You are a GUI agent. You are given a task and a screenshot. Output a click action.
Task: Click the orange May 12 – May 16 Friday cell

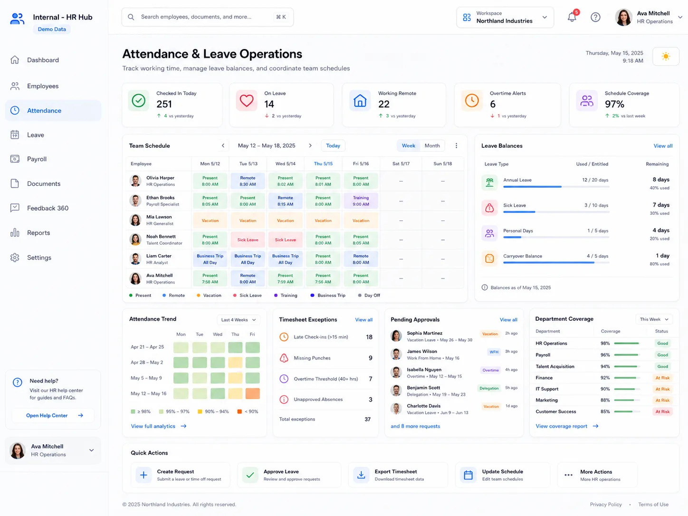tap(253, 393)
